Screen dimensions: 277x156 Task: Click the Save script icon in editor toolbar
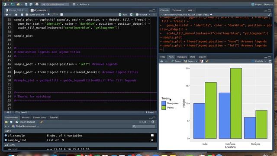22,15
